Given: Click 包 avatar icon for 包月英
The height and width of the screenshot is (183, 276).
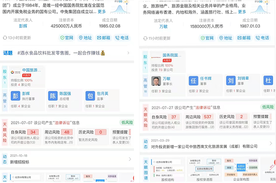Looking at the screenshot, I should pyautogui.click(x=90, y=96).
